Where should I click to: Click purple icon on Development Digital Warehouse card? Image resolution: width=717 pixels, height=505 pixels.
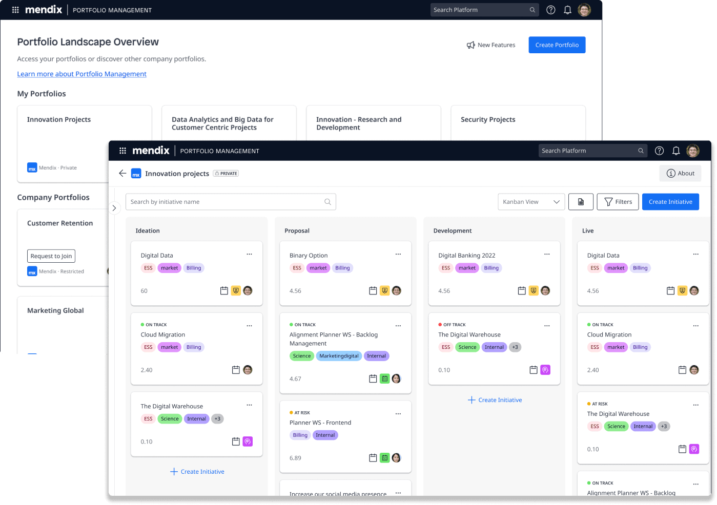545,370
